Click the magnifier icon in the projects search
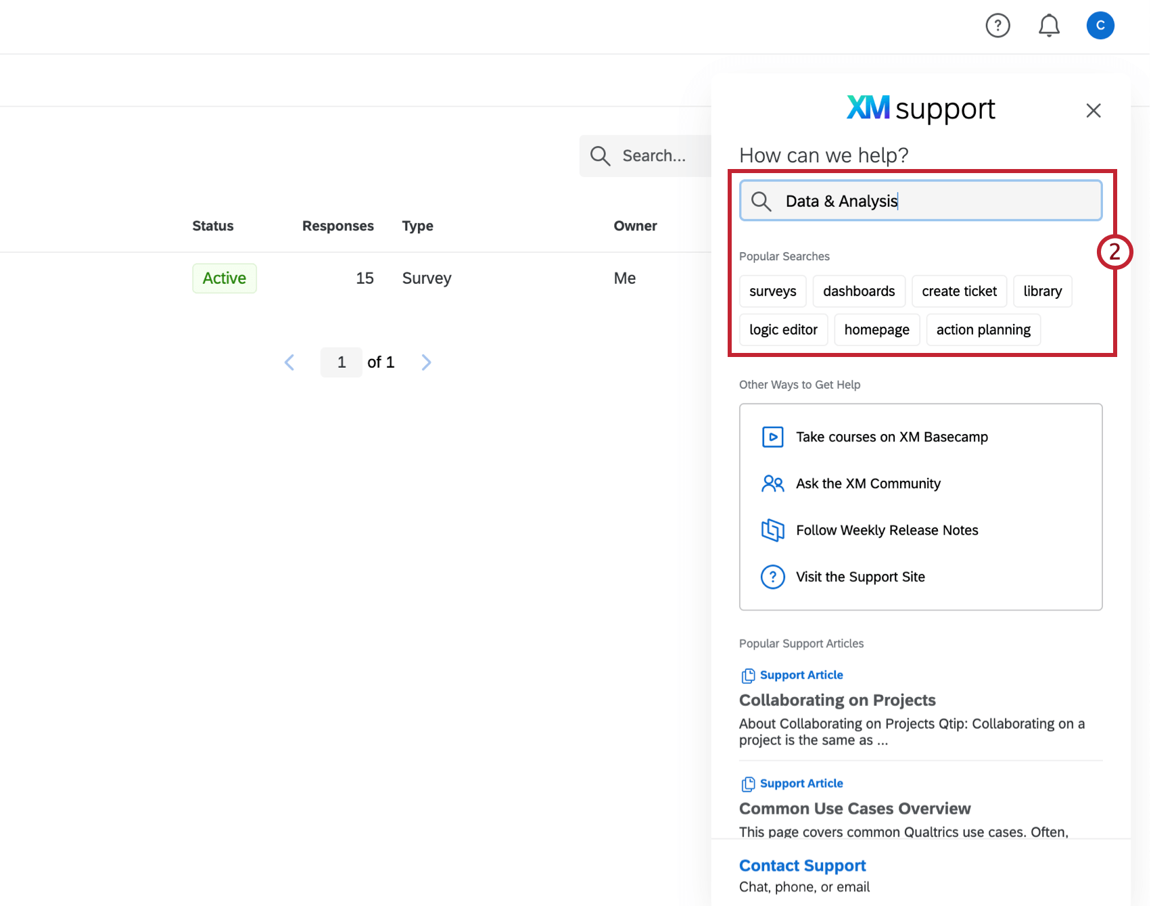Image resolution: width=1151 pixels, height=906 pixels. [x=601, y=156]
